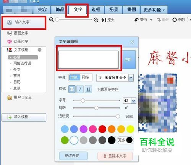Open 动画闪字 animated flashing text
Image resolution: width=191 pixels, height=165 pixels.
tap(18, 41)
